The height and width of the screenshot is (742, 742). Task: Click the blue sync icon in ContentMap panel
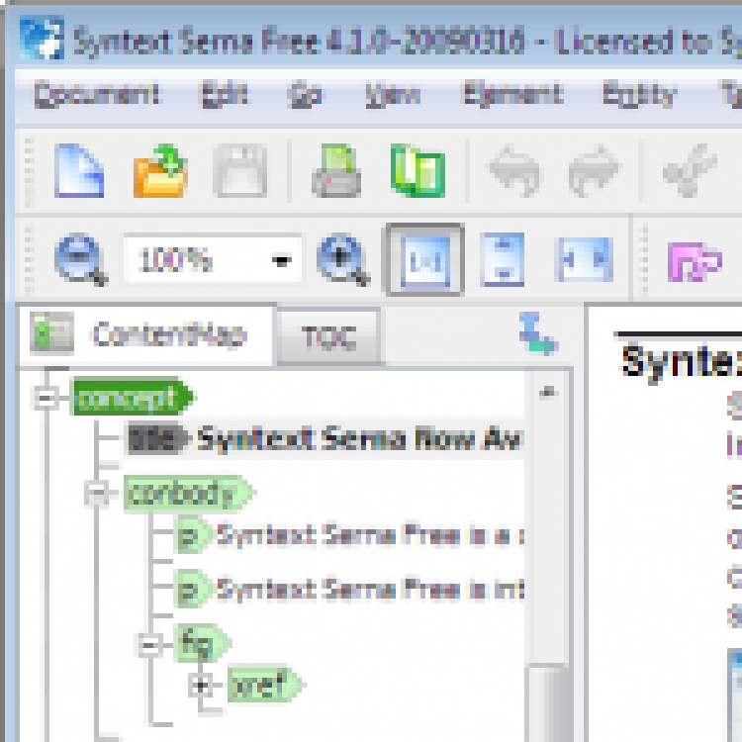(538, 333)
